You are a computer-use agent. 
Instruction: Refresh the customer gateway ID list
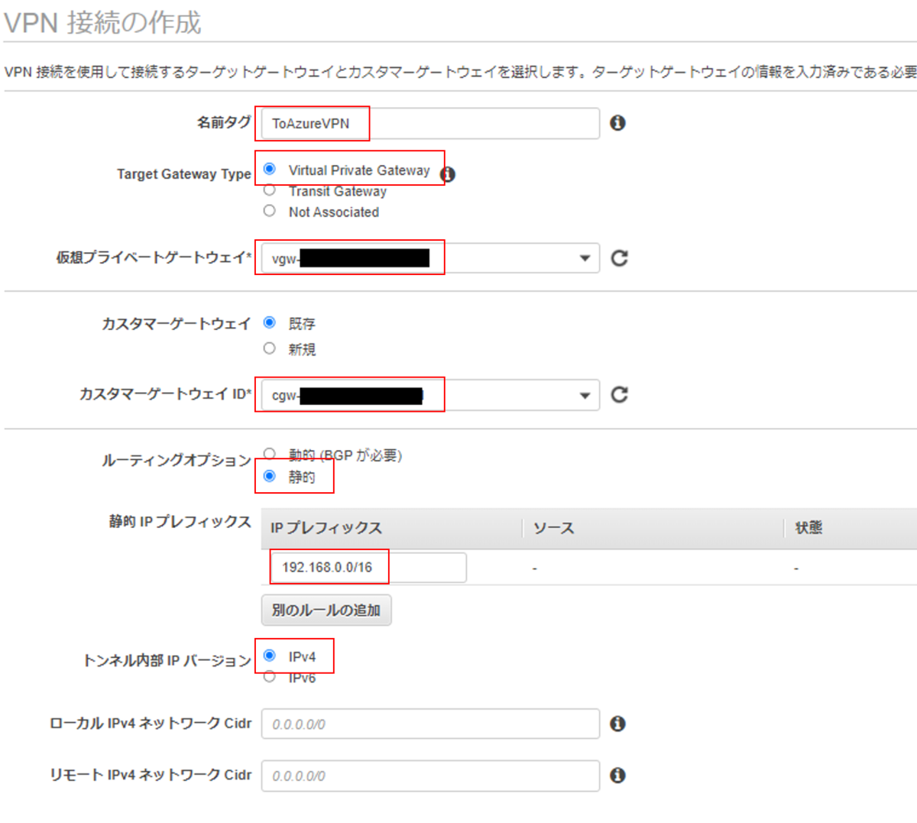[x=620, y=394]
